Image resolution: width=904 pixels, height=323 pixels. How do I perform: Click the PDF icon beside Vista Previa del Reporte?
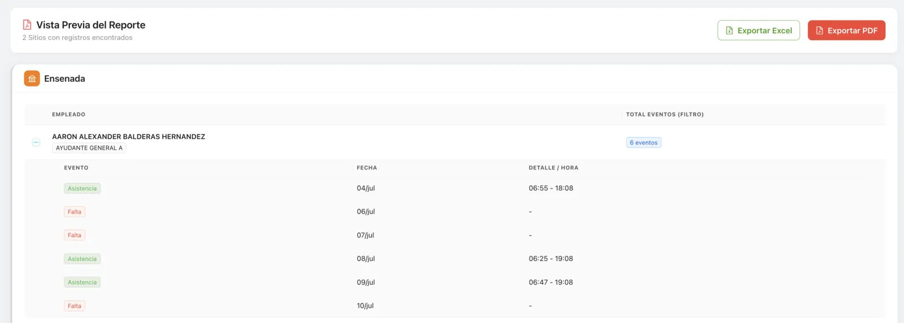click(27, 25)
